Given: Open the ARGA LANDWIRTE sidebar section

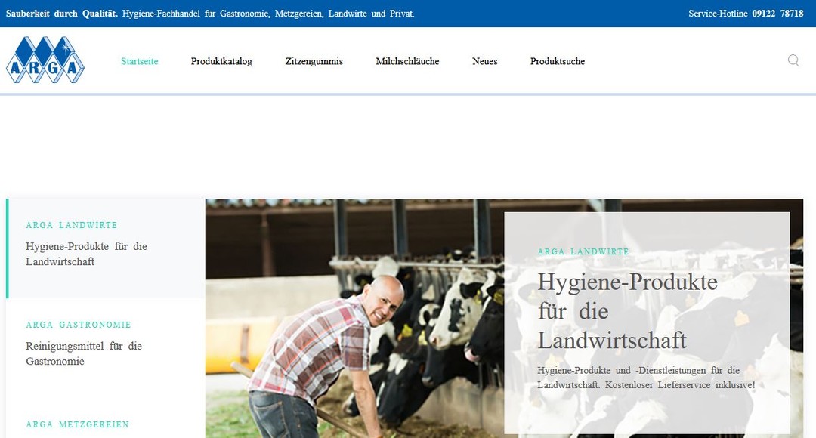Looking at the screenshot, I should click(71, 225).
